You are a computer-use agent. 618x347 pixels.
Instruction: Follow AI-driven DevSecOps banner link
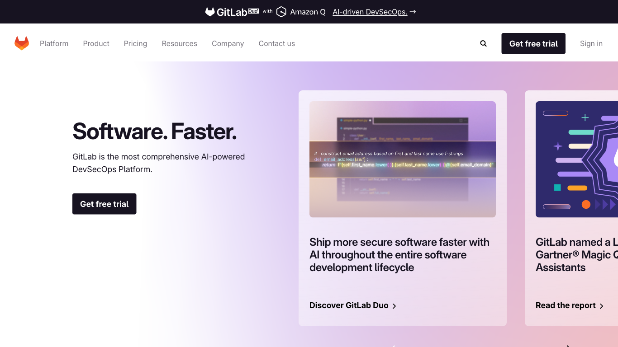pyautogui.click(x=370, y=12)
